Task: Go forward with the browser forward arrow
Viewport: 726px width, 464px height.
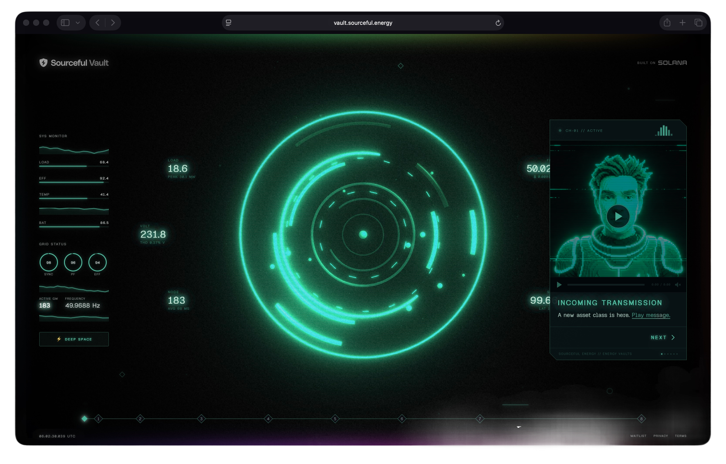Action: tap(113, 23)
